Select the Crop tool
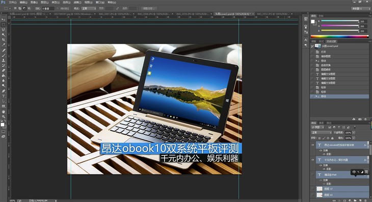Viewport: 372px width, 202px height. 4,40
